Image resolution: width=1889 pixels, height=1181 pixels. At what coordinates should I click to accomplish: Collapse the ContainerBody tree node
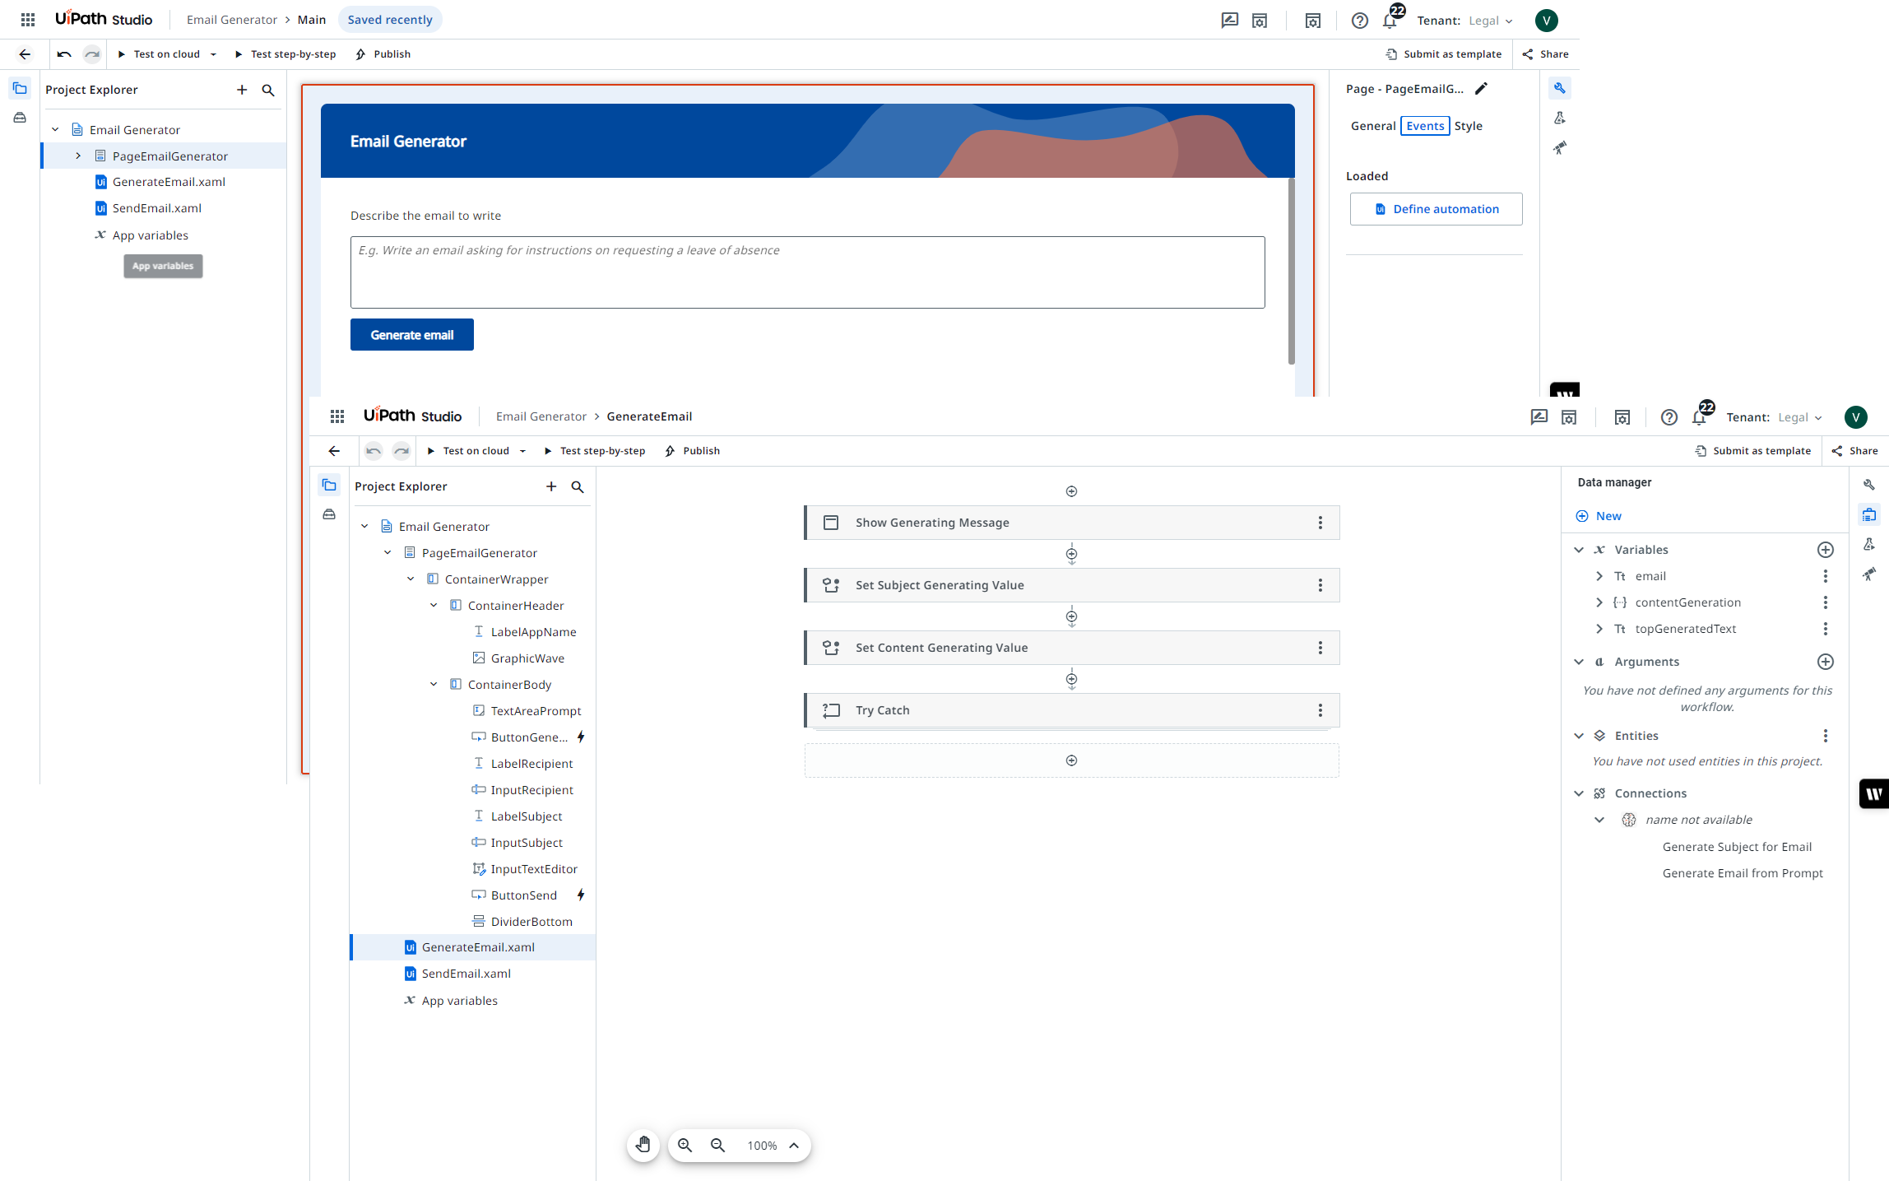pyautogui.click(x=434, y=685)
